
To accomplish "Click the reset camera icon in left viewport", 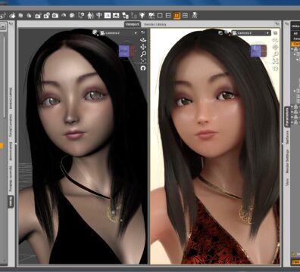I will coord(143,68).
